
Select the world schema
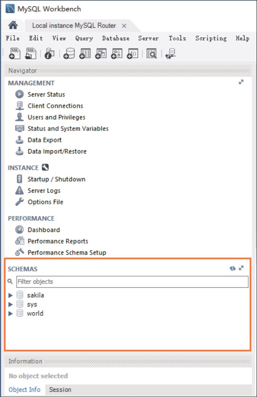(35, 313)
